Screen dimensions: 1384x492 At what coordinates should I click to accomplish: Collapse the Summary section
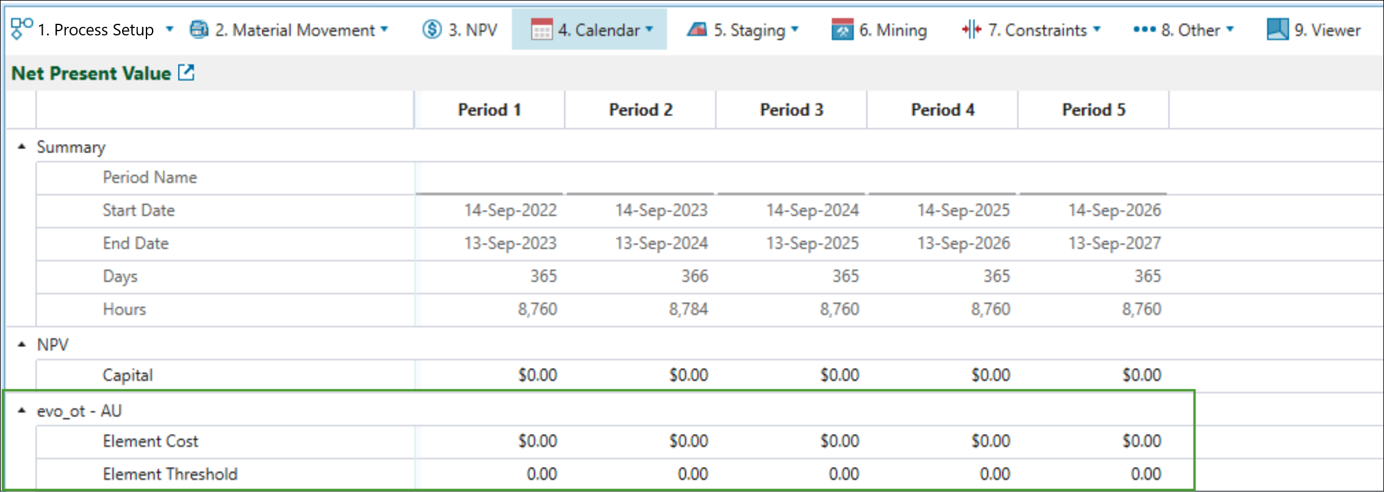22,147
